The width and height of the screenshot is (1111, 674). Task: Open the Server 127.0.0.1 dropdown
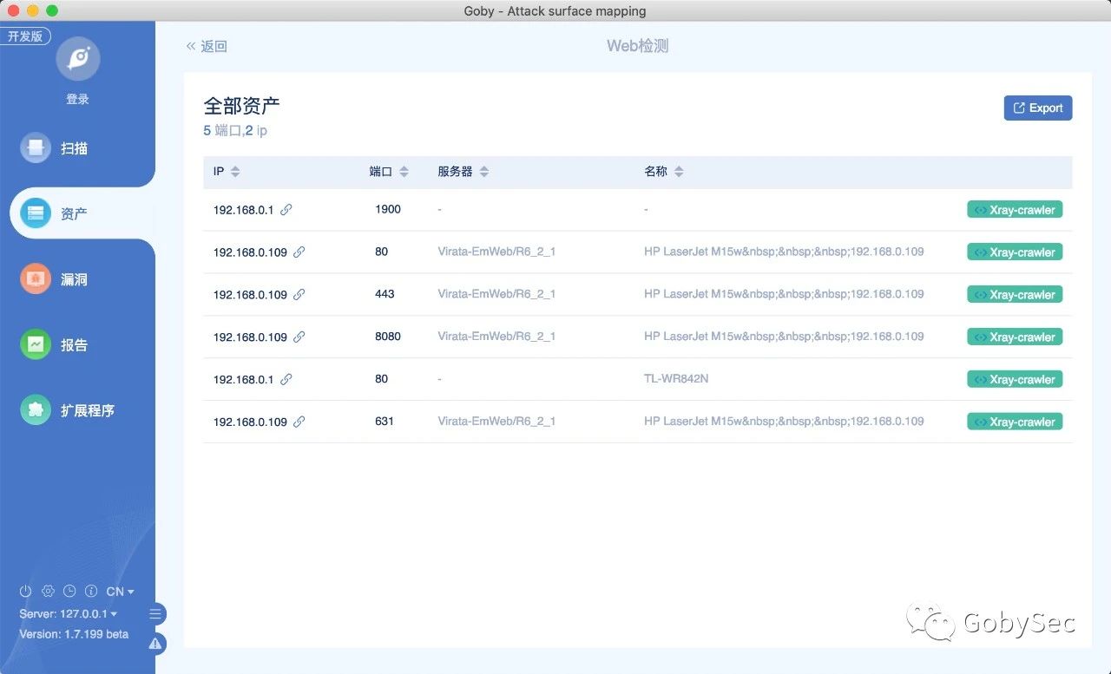point(69,613)
